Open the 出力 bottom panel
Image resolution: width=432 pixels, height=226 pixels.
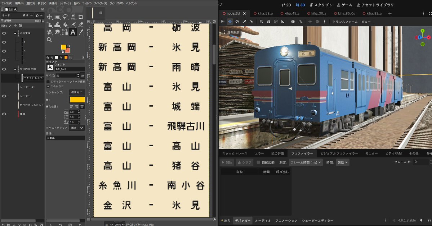tap(226, 221)
